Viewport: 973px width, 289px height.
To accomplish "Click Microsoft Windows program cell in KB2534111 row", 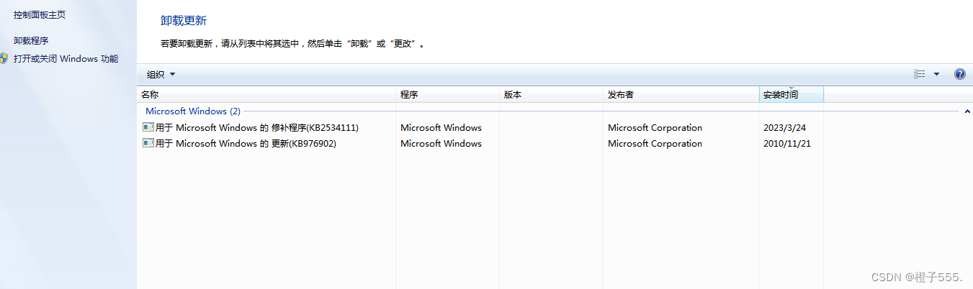I will tap(441, 128).
